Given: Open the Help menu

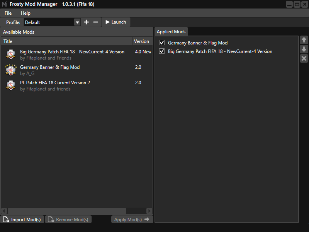Looking at the screenshot, I should coord(25,13).
